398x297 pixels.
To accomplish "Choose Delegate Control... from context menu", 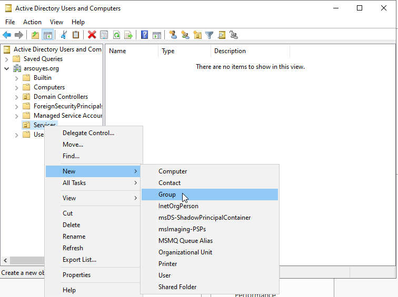I will click(x=93, y=133).
